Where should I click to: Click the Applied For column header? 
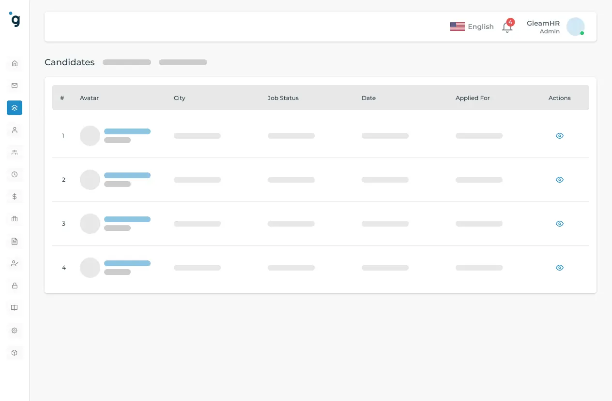click(473, 98)
